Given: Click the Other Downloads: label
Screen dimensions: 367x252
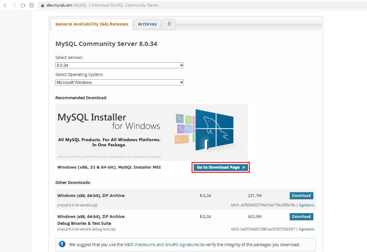Looking at the screenshot, I should pos(73,183).
